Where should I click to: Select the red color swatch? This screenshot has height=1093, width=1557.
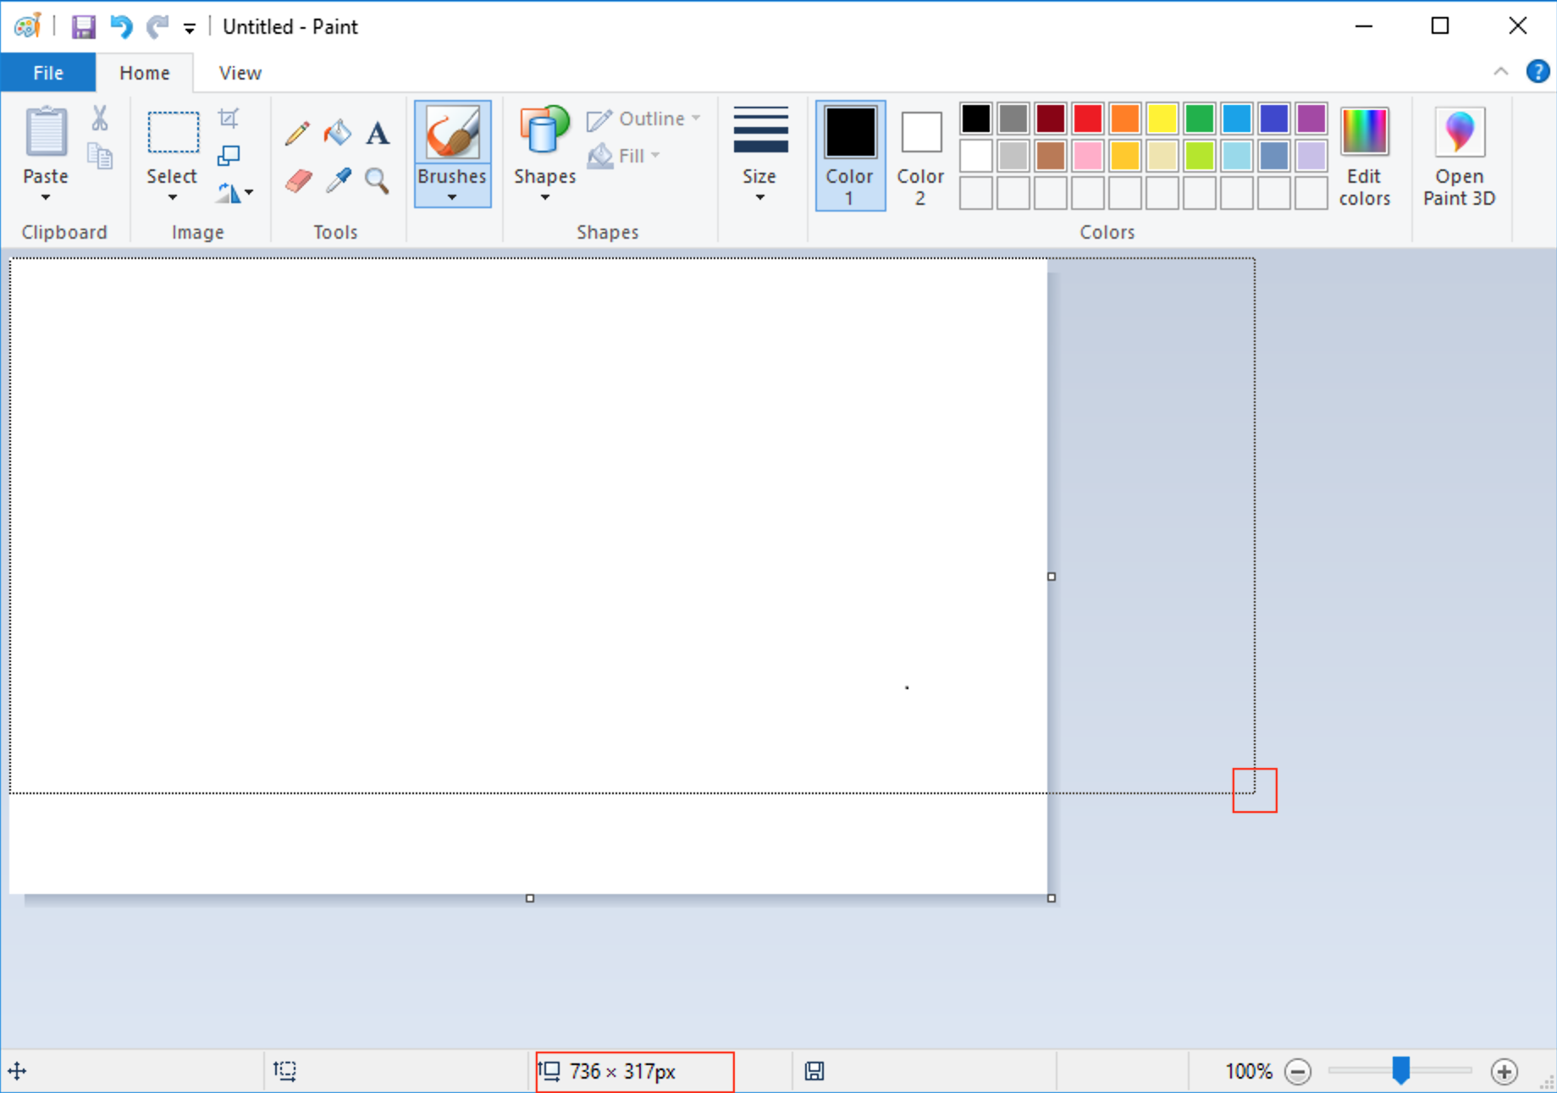tap(1087, 119)
